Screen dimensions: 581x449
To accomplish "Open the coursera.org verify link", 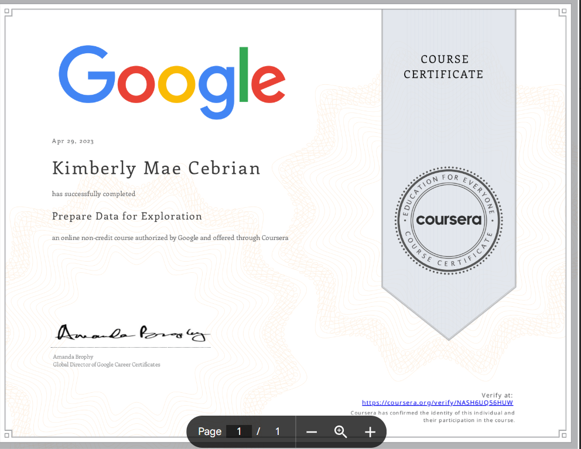I will 438,403.
